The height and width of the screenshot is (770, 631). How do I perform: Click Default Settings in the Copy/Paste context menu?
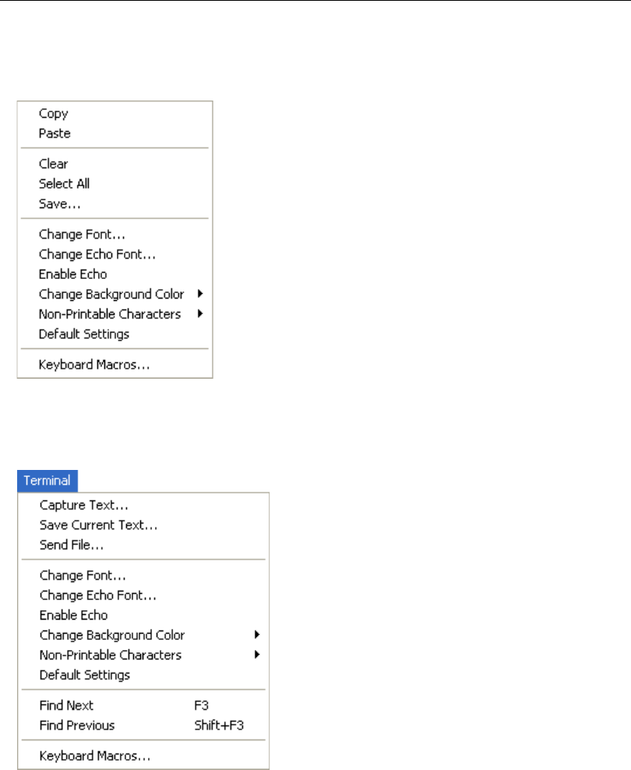[x=84, y=334]
